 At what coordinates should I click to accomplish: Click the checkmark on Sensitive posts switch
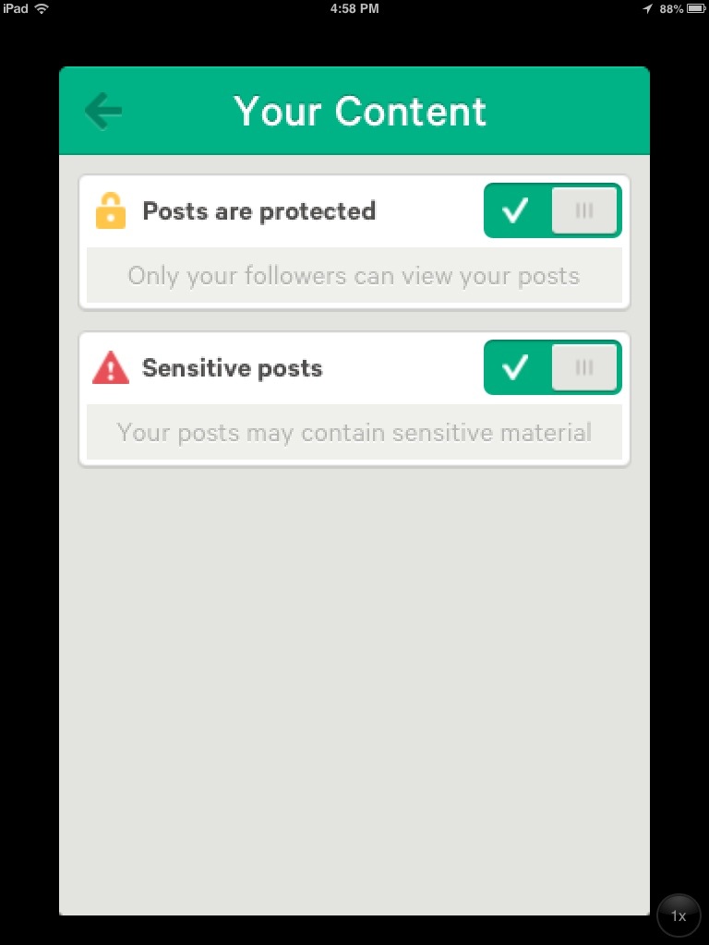coord(515,367)
